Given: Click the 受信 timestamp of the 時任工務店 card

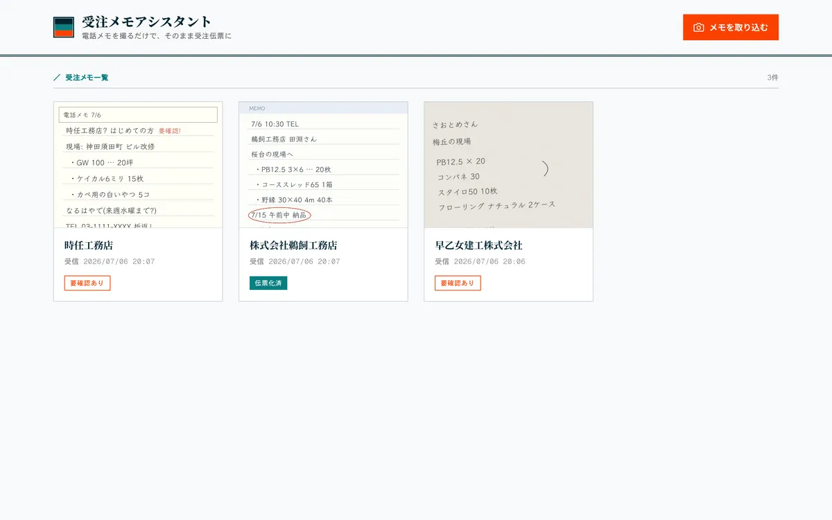Looking at the screenshot, I should (110, 261).
